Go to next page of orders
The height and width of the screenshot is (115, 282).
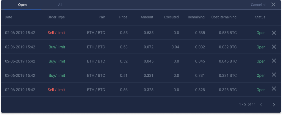[274, 105]
